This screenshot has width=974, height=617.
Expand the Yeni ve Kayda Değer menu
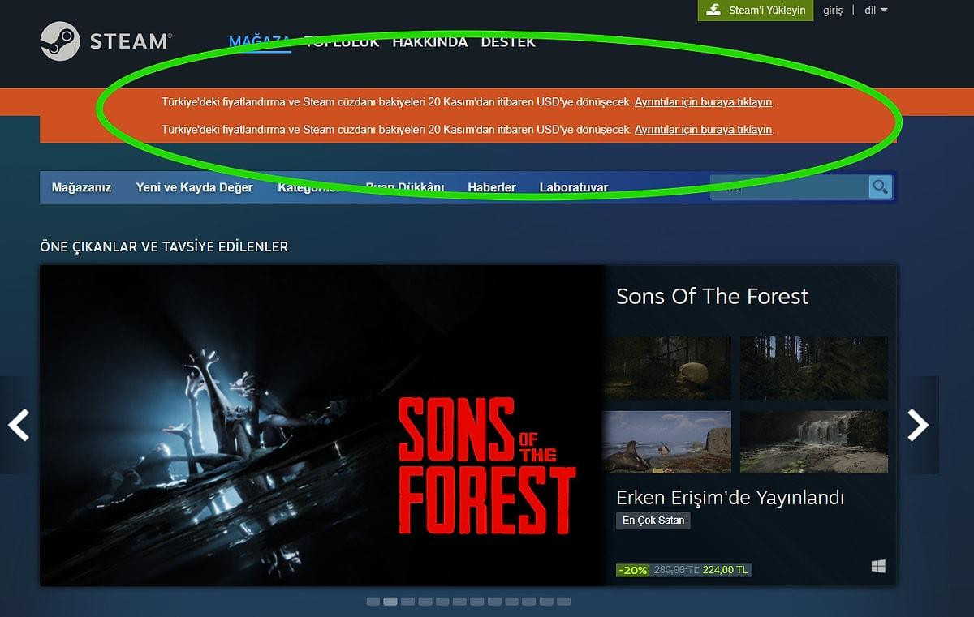click(195, 187)
